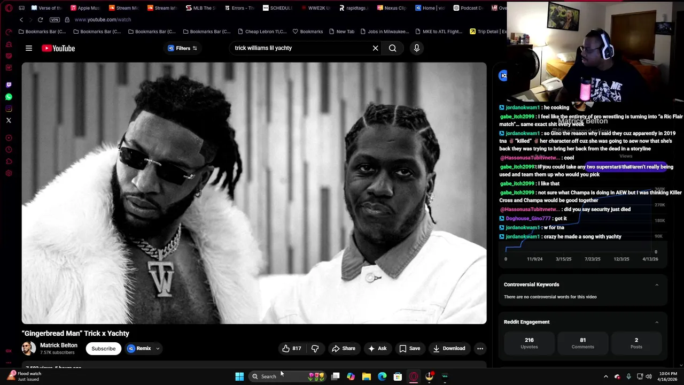
Task: Open the vidIQ Filters button
Action: click(182, 48)
